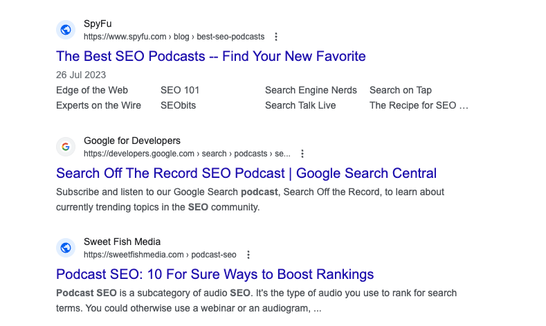Click the Sweet Fish Media globe favicon
This screenshot has width=546, height=326.
tap(66, 248)
